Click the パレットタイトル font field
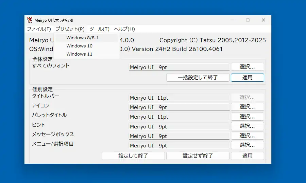 point(179,117)
